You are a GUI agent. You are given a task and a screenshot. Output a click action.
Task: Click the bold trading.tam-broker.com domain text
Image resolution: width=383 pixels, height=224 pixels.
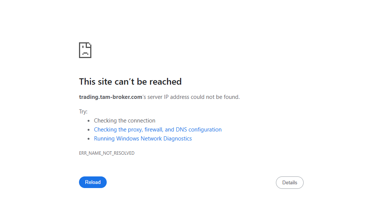click(110, 97)
